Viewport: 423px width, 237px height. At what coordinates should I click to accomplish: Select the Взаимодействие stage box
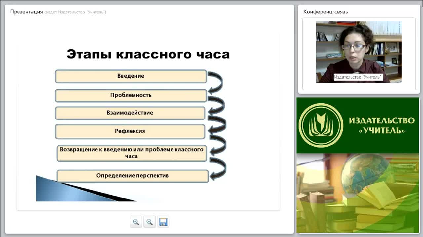click(x=130, y=113)
